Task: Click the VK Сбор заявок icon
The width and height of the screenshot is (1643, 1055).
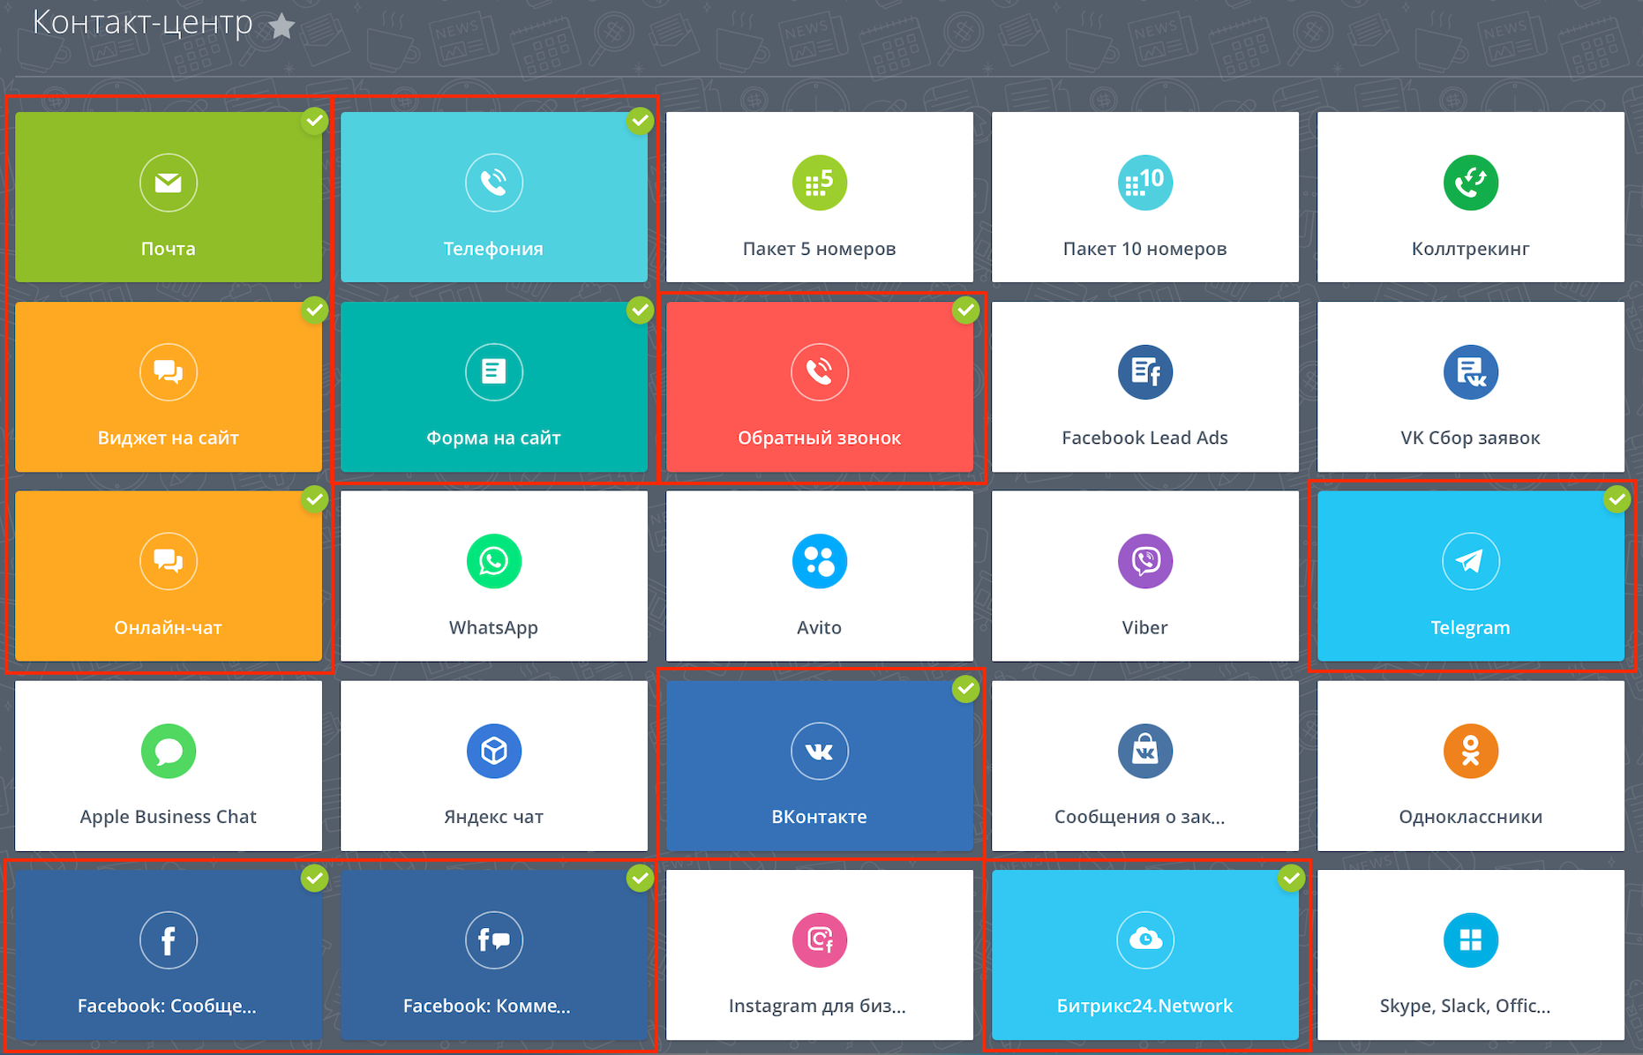Action: coord(1470,372)
